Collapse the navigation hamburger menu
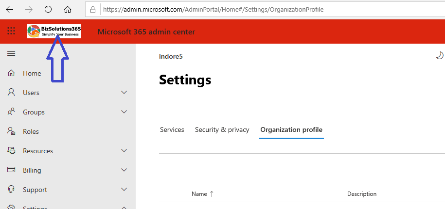 tap(11, 53)
